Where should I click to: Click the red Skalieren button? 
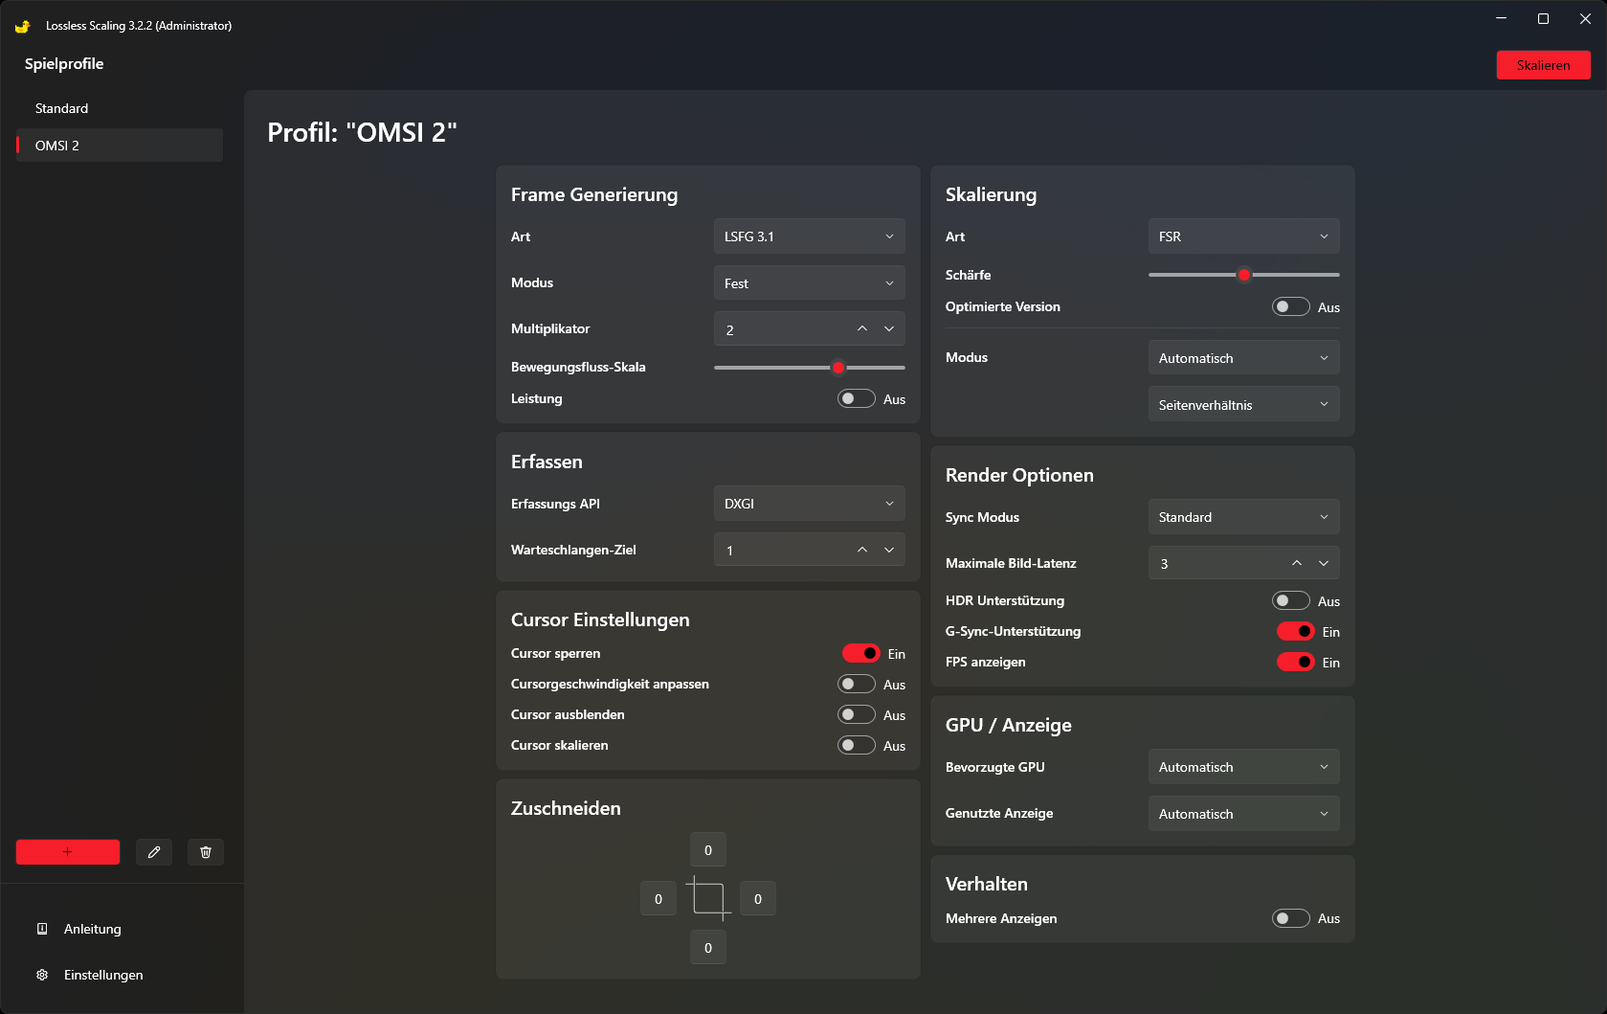(x=1543, y=65)
